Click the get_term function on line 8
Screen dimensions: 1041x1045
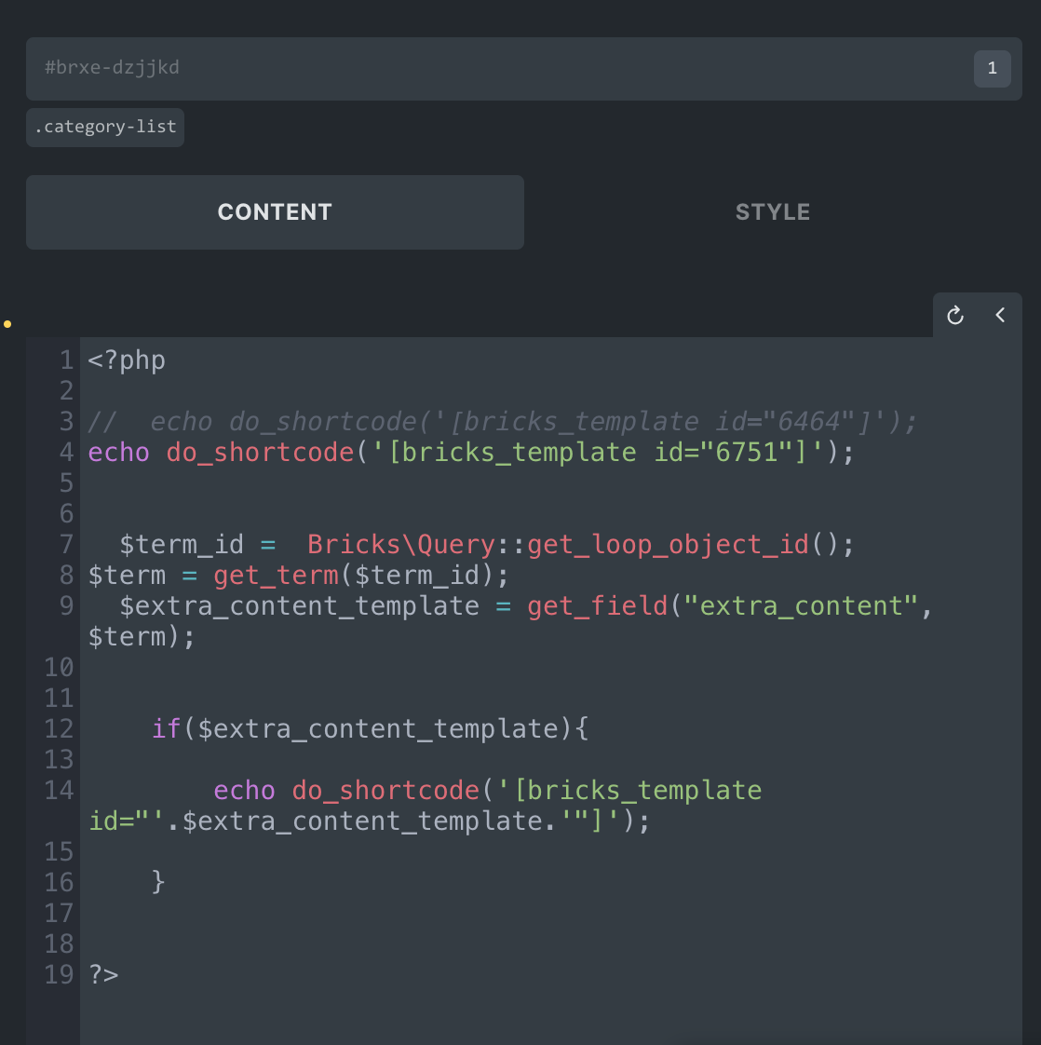point(275,575)
